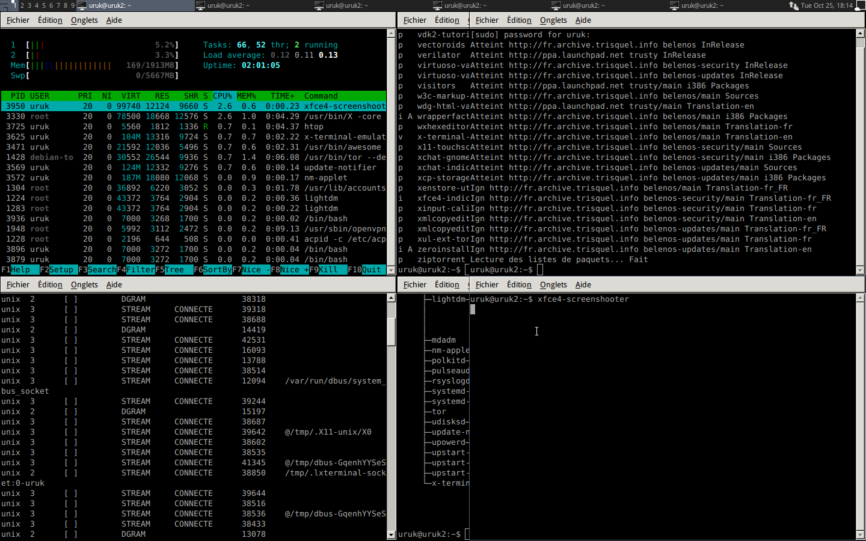The image size is (866, 541).
Task: Select the /usr/bin/awesome process row in htop
Action: click(194, 147)
